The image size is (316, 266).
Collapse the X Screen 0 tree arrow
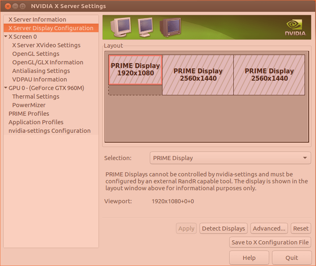[6, 37]
